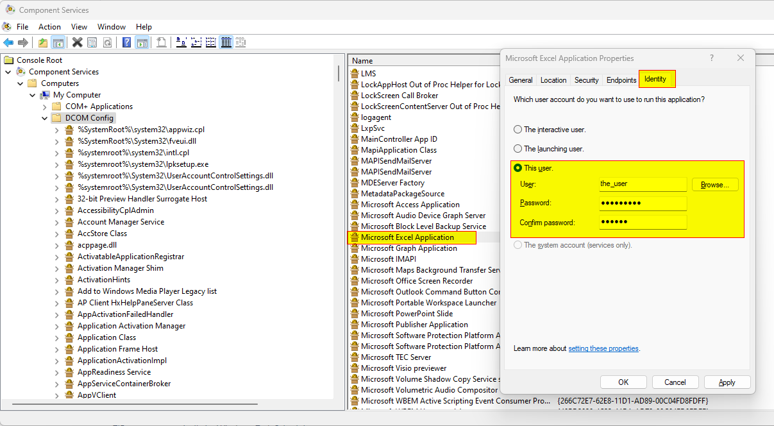The height and width of the screenshot is (426, 774).
Task: Select the This user radio button
Action: [518, 168]
